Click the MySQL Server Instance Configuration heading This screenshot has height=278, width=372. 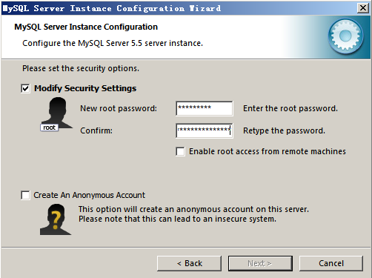(x=86, y=27)
